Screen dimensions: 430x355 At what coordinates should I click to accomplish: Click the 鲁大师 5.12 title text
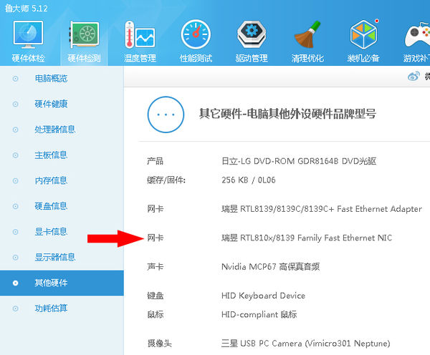tap(27, 9)
